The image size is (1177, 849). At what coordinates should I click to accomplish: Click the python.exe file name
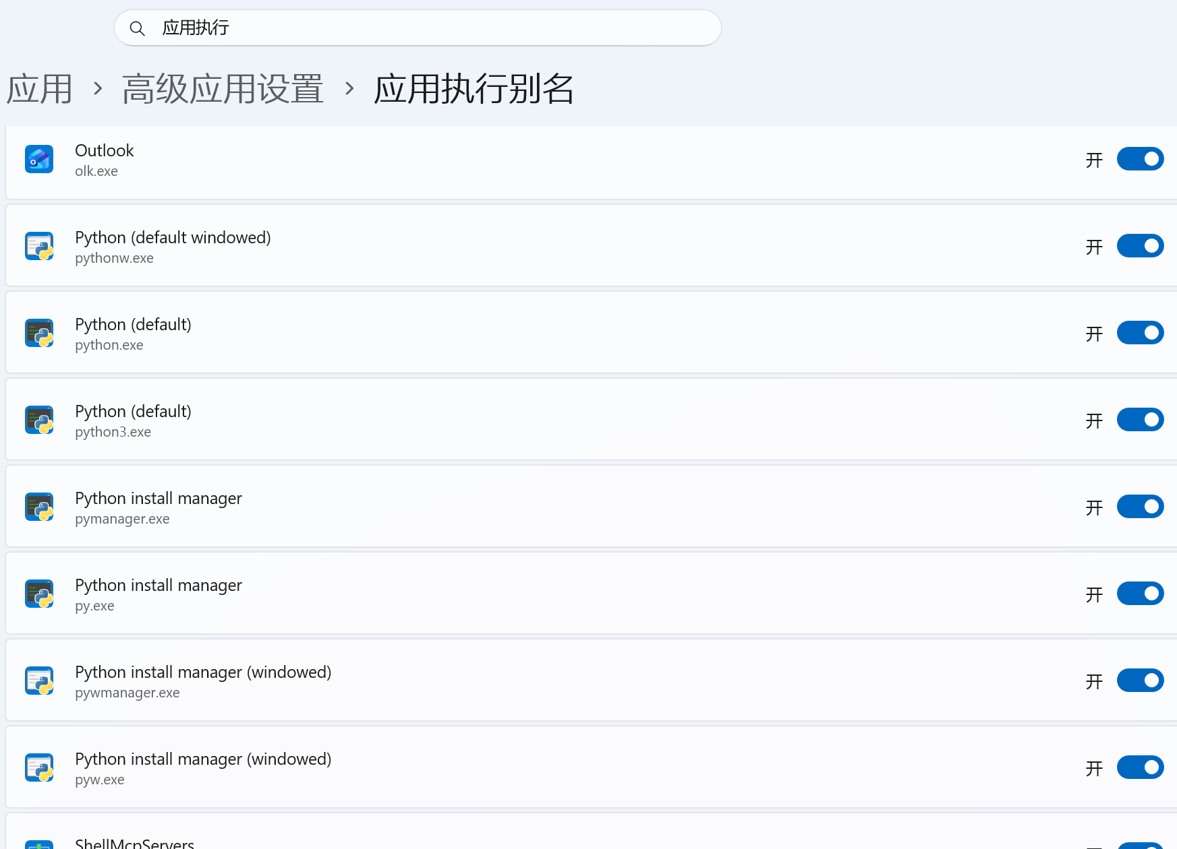click(109, 345)
